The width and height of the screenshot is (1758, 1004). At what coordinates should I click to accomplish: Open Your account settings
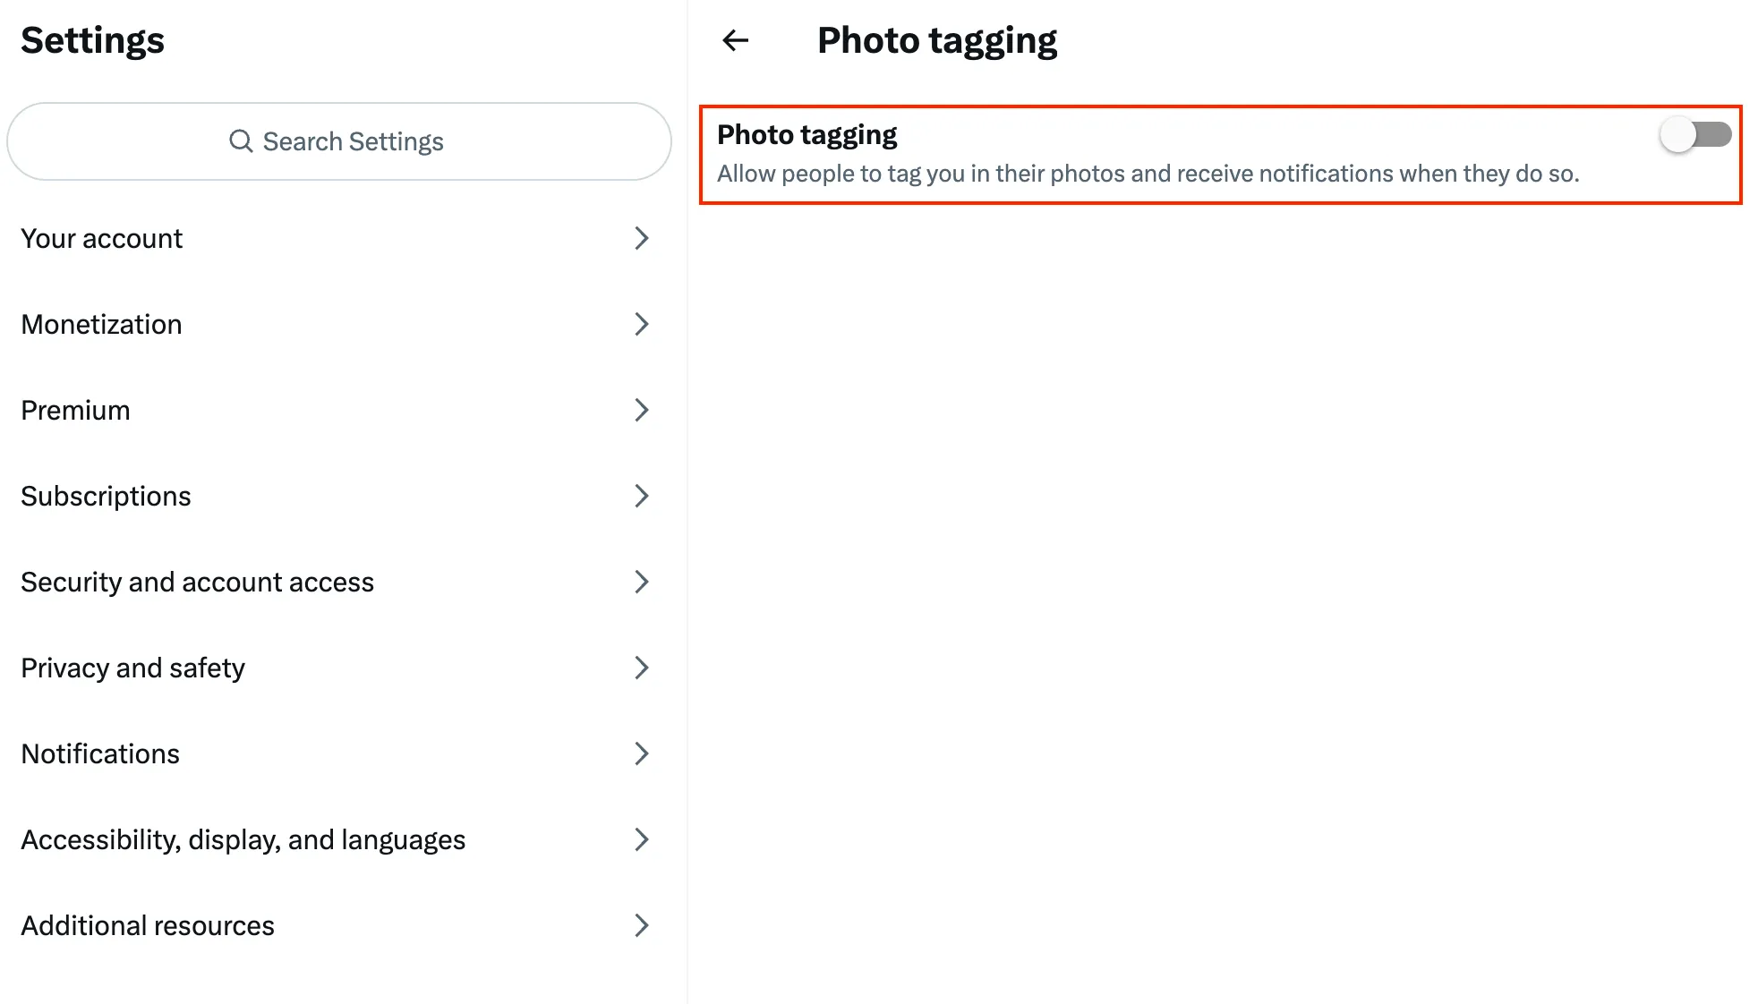(102, 239)
